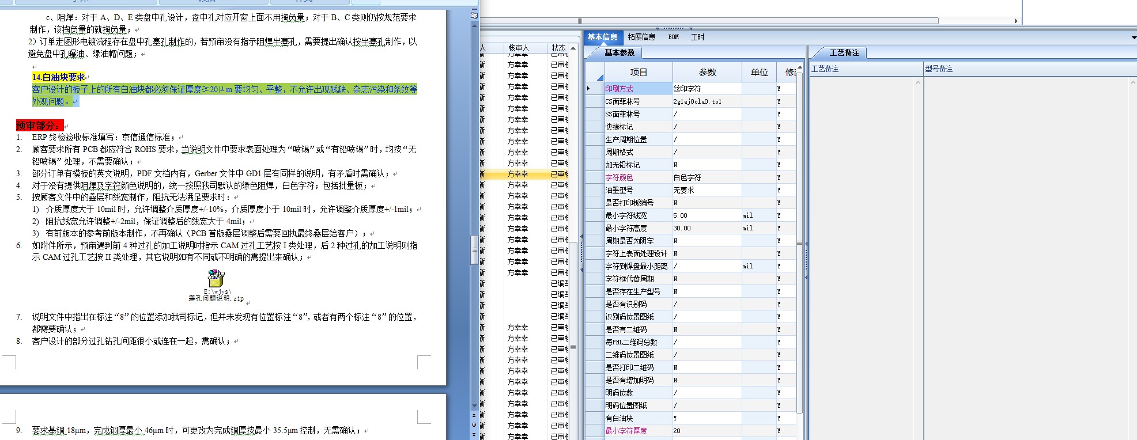Click the right arrow of top horizontal scrollbar
Viewport: 1137px width, 440px height.
(x=1016, y=21)
